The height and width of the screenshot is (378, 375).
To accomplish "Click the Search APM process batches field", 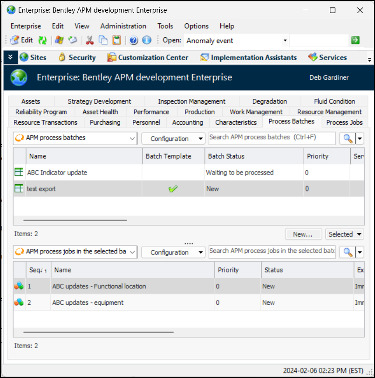I will [272, 138].
